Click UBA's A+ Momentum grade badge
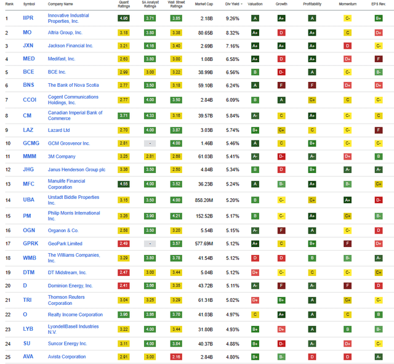This screenshot has width=394, height=364. (x=347, y=200)
